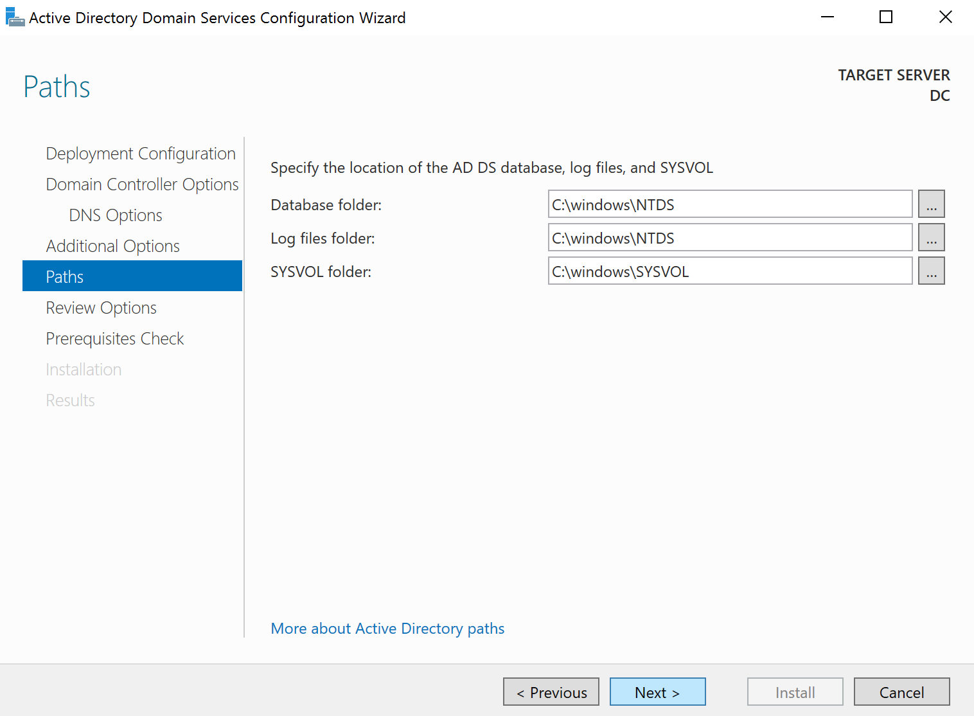Select the Prerequisites Check step

(115, 338)
